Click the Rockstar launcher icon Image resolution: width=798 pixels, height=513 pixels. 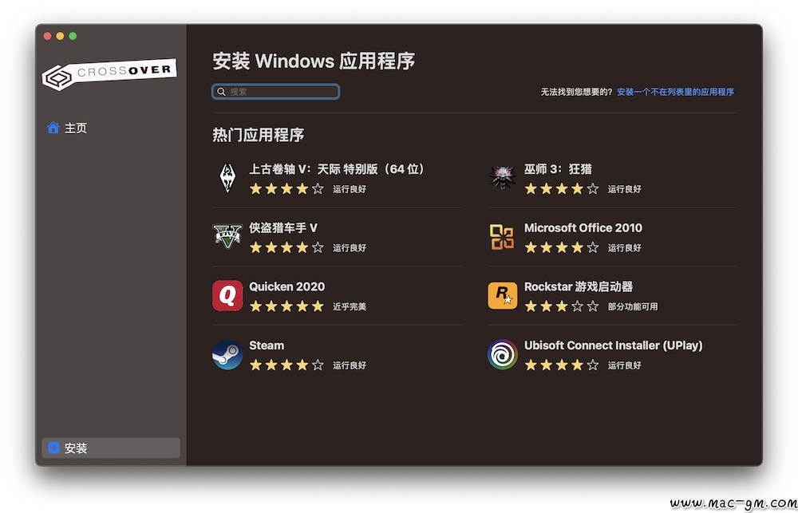[502, 296]
